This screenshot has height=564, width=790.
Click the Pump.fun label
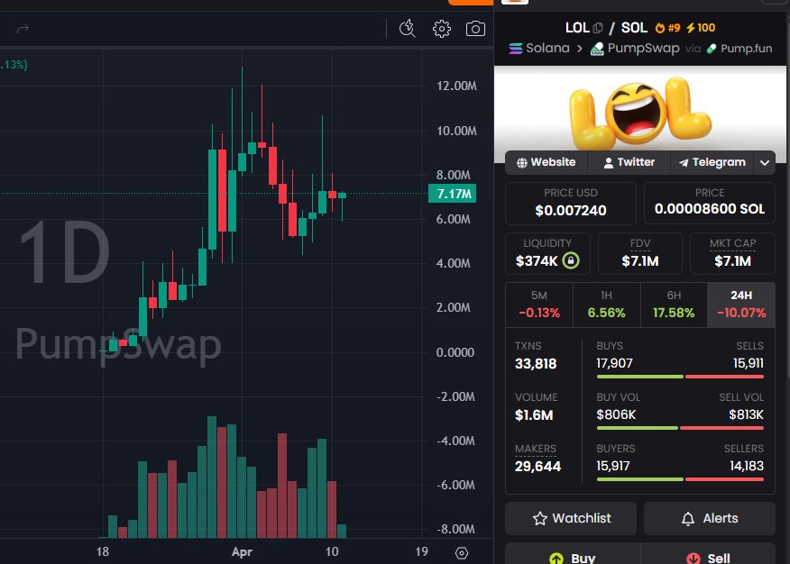click(x=746, y=49)
